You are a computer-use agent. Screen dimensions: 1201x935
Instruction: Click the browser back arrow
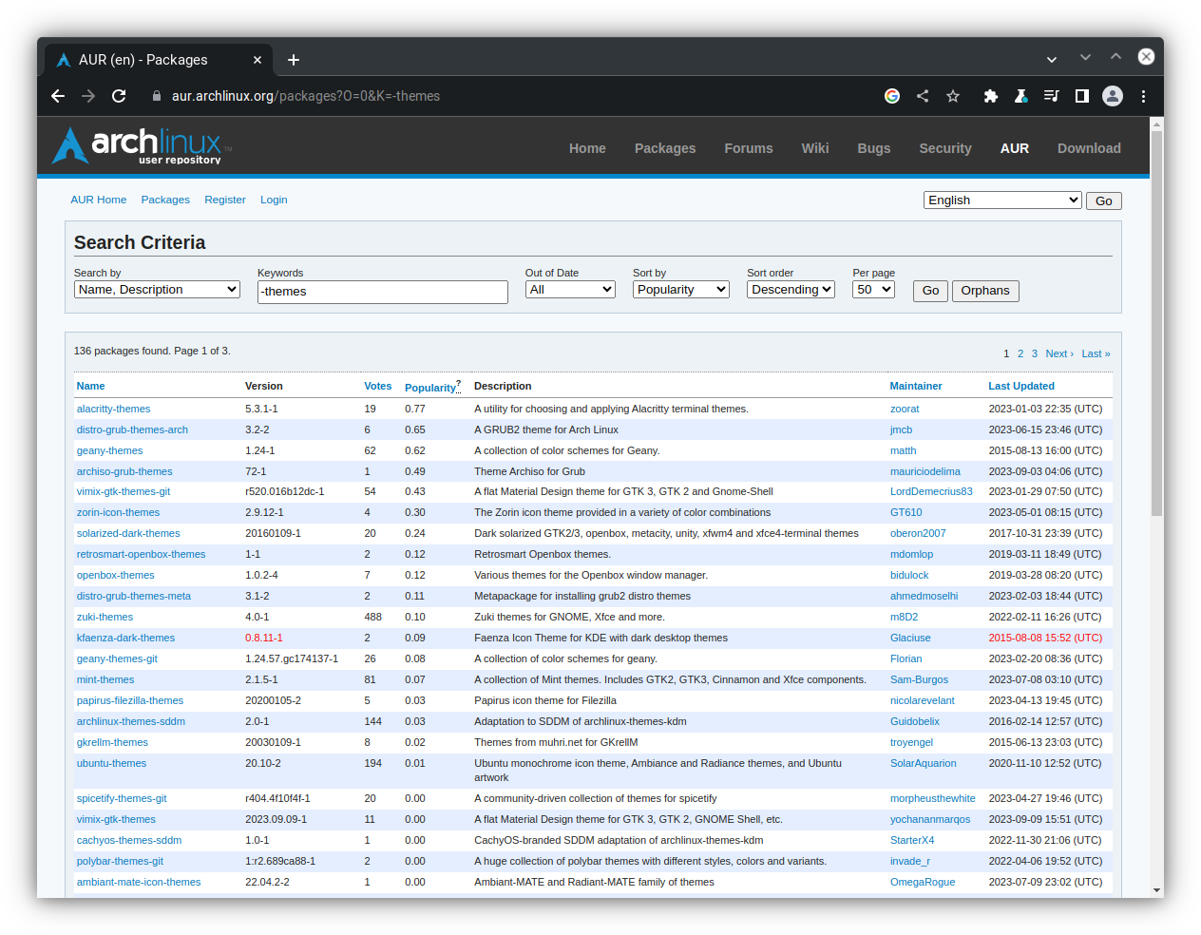(x=58, y=96)
